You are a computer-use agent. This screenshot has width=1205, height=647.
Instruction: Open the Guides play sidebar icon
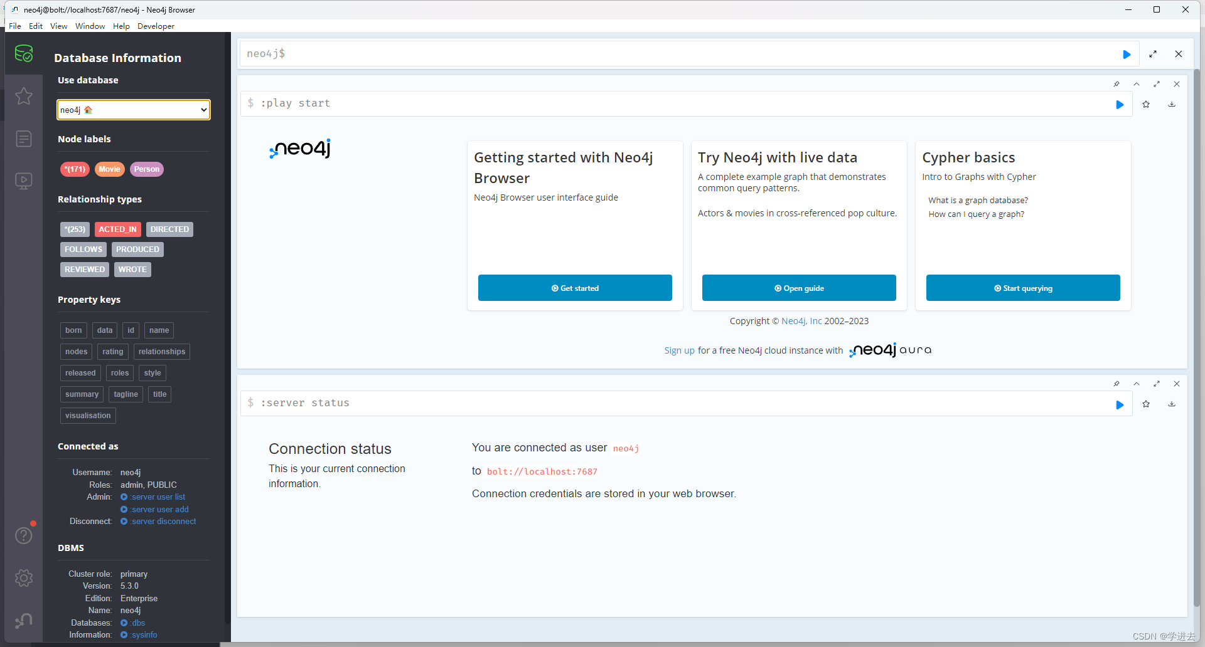[x=24, y=181]
